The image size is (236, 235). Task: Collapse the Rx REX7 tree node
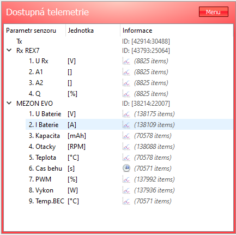(9, 50)
